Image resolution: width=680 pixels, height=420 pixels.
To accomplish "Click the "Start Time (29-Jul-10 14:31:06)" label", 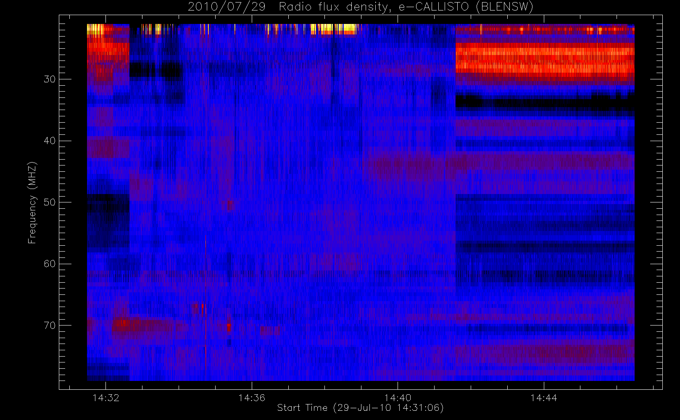I will pyautogui.click(x=361, y=408).
